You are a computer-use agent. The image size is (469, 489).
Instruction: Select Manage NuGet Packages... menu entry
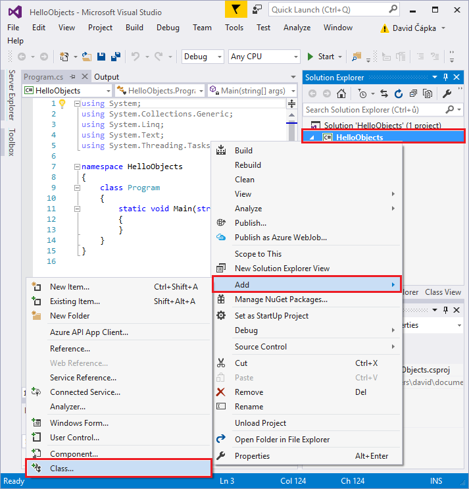click(307, 299)
